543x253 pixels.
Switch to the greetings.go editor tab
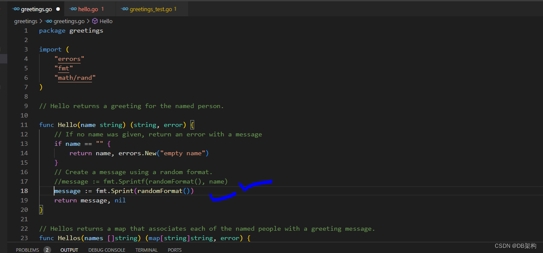pos(36,9)
